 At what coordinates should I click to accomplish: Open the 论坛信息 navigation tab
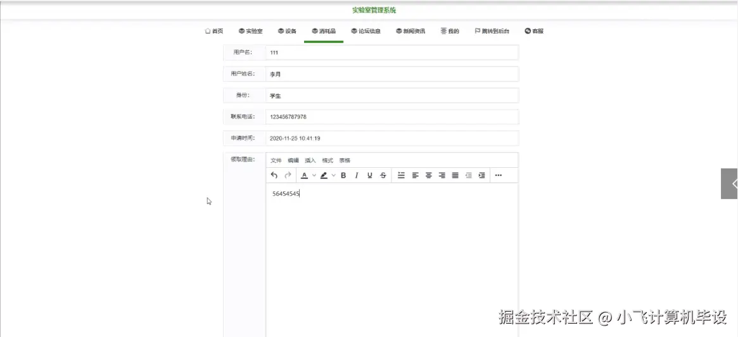tap(366, 31)
